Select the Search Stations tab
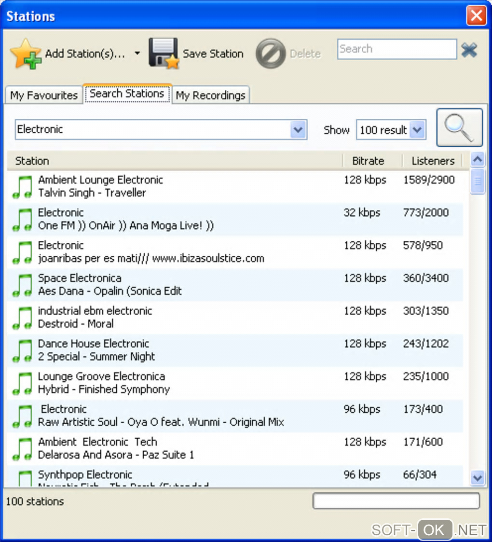Viewport: 492px width, 542px height. [127, 94]
